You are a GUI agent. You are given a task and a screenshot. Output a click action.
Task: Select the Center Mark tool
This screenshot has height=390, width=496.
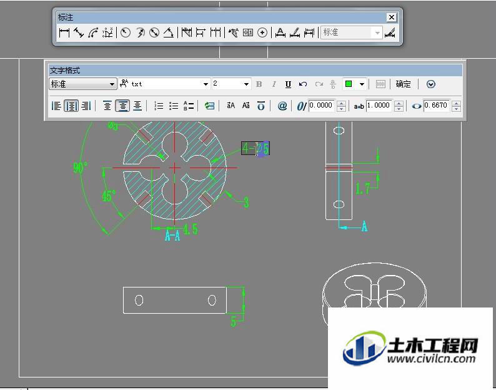pyautogui.click(x=262, y=32)
